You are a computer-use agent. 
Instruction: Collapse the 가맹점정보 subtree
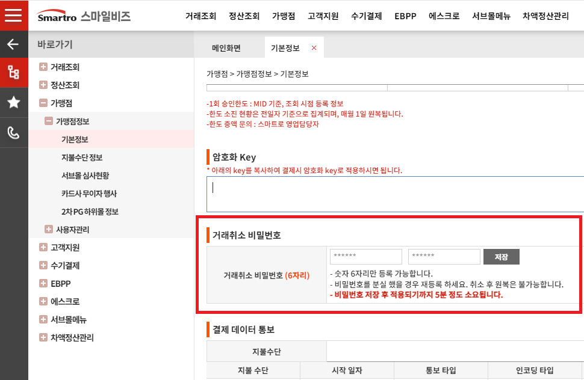point(49,121)
